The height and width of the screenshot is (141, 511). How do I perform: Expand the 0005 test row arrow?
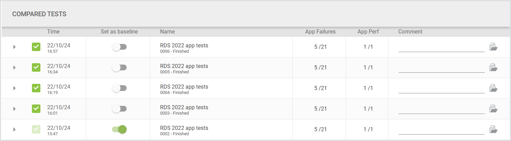(14, 68)
